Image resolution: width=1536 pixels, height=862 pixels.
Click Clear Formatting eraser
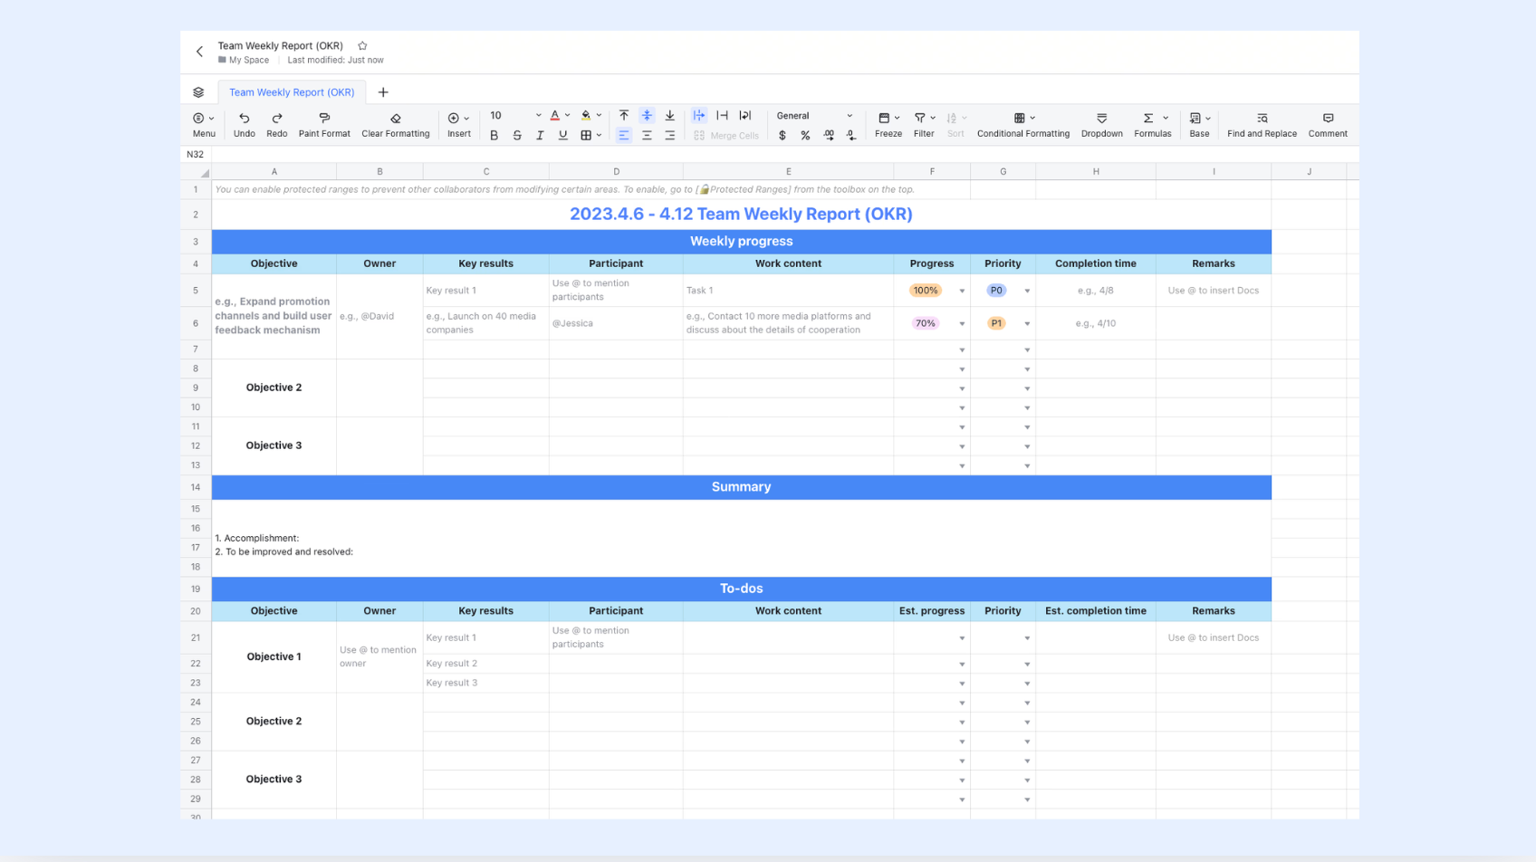396,125
